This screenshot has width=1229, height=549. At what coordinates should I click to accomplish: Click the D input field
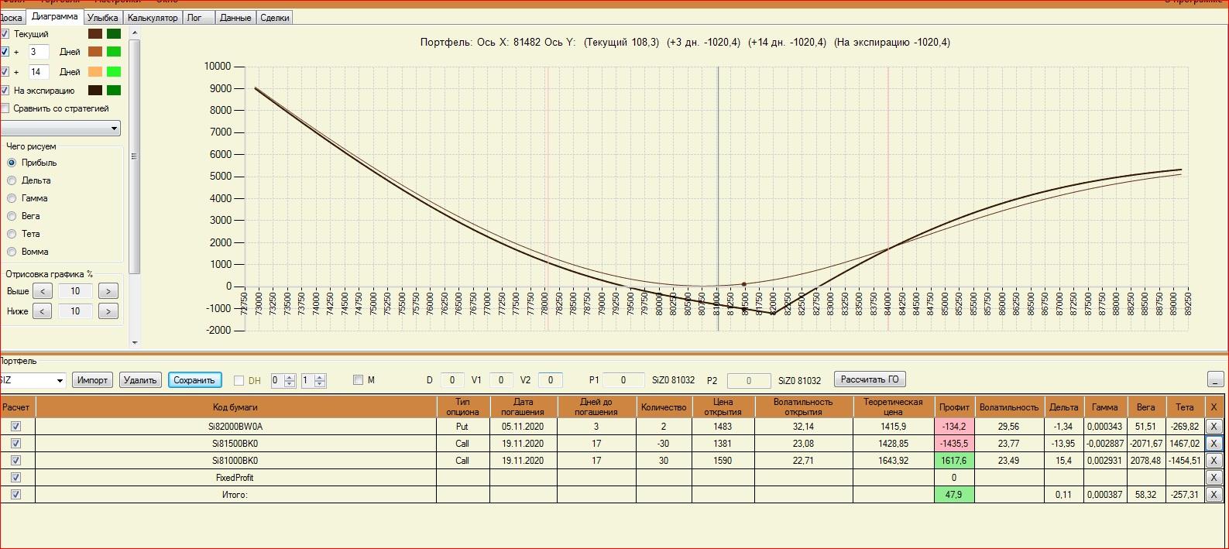click(452, 380)
